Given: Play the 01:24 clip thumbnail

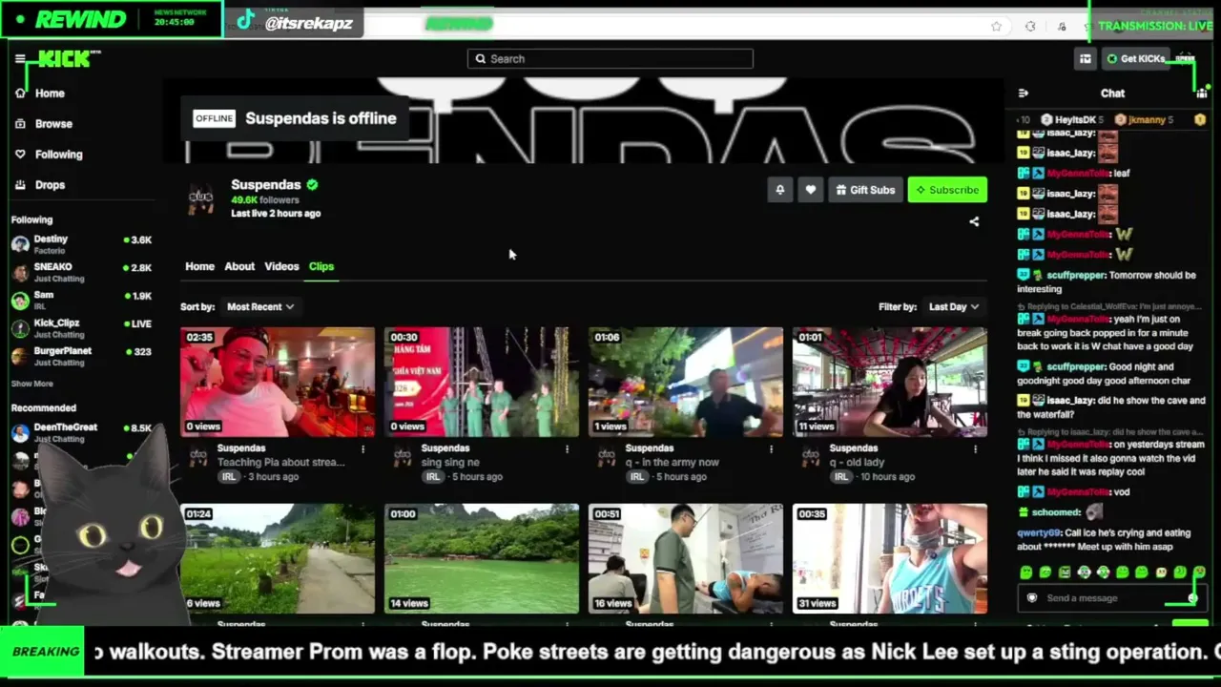Looking at the screenshot, I should coord(278,558).
